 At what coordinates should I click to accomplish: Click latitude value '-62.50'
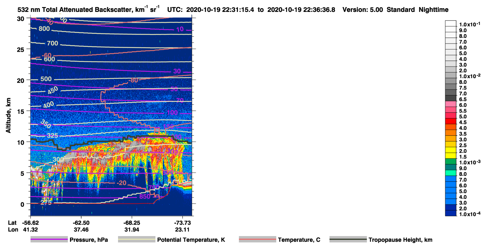coord(81,222)
